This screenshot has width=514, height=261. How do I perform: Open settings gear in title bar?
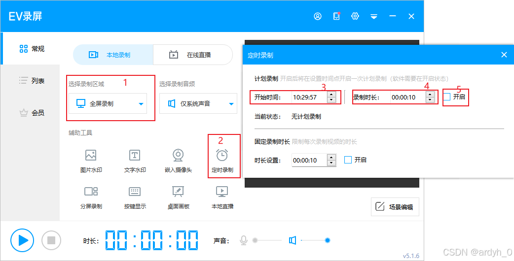(355, 16)
